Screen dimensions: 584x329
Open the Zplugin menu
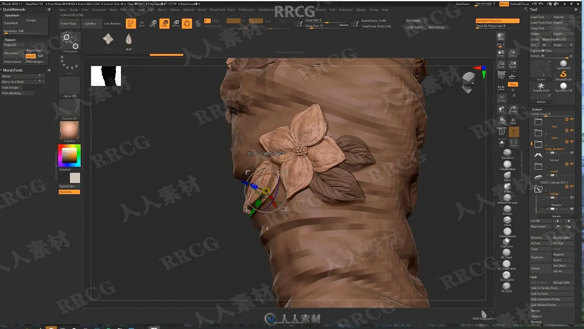[x=361, y=10]
